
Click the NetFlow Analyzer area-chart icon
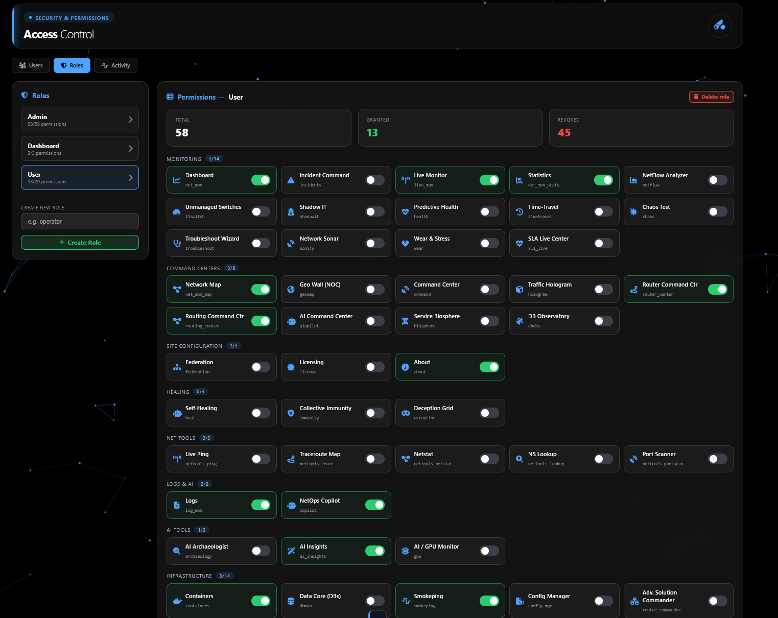coord(633,180)
